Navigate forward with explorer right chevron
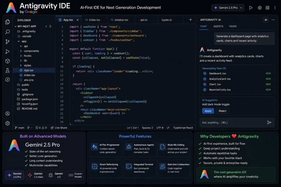Image resolution: width=281 pixels, height=187 pixels. [50, 26]
